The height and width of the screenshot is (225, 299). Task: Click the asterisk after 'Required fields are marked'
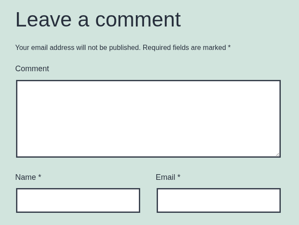[x=229, y=46]
